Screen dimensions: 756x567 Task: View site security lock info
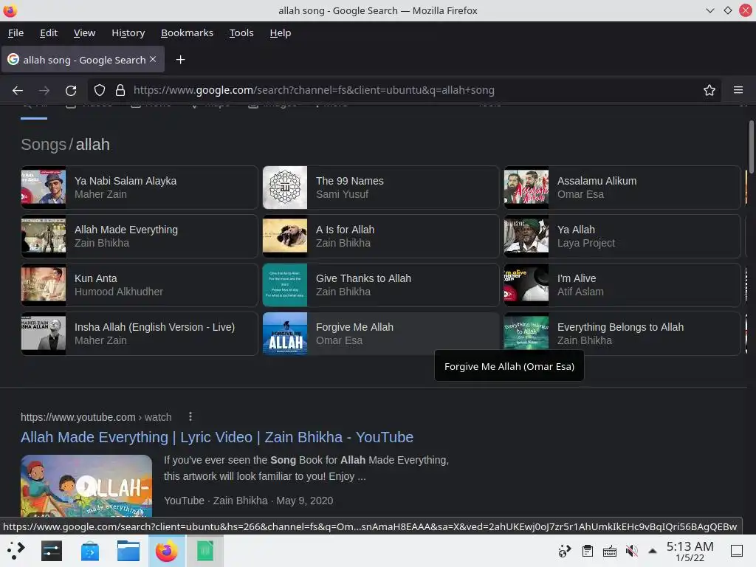tap(120, 90)
